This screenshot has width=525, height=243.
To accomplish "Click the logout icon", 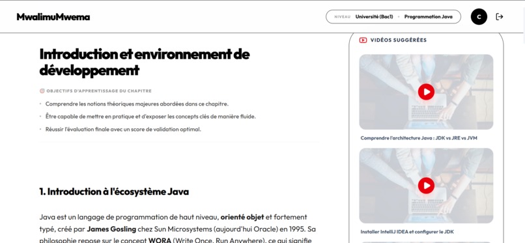I will (x=499, y=17).
